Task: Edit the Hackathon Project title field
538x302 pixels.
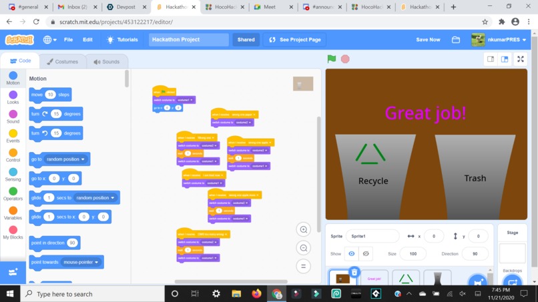Action: (189, 40)
